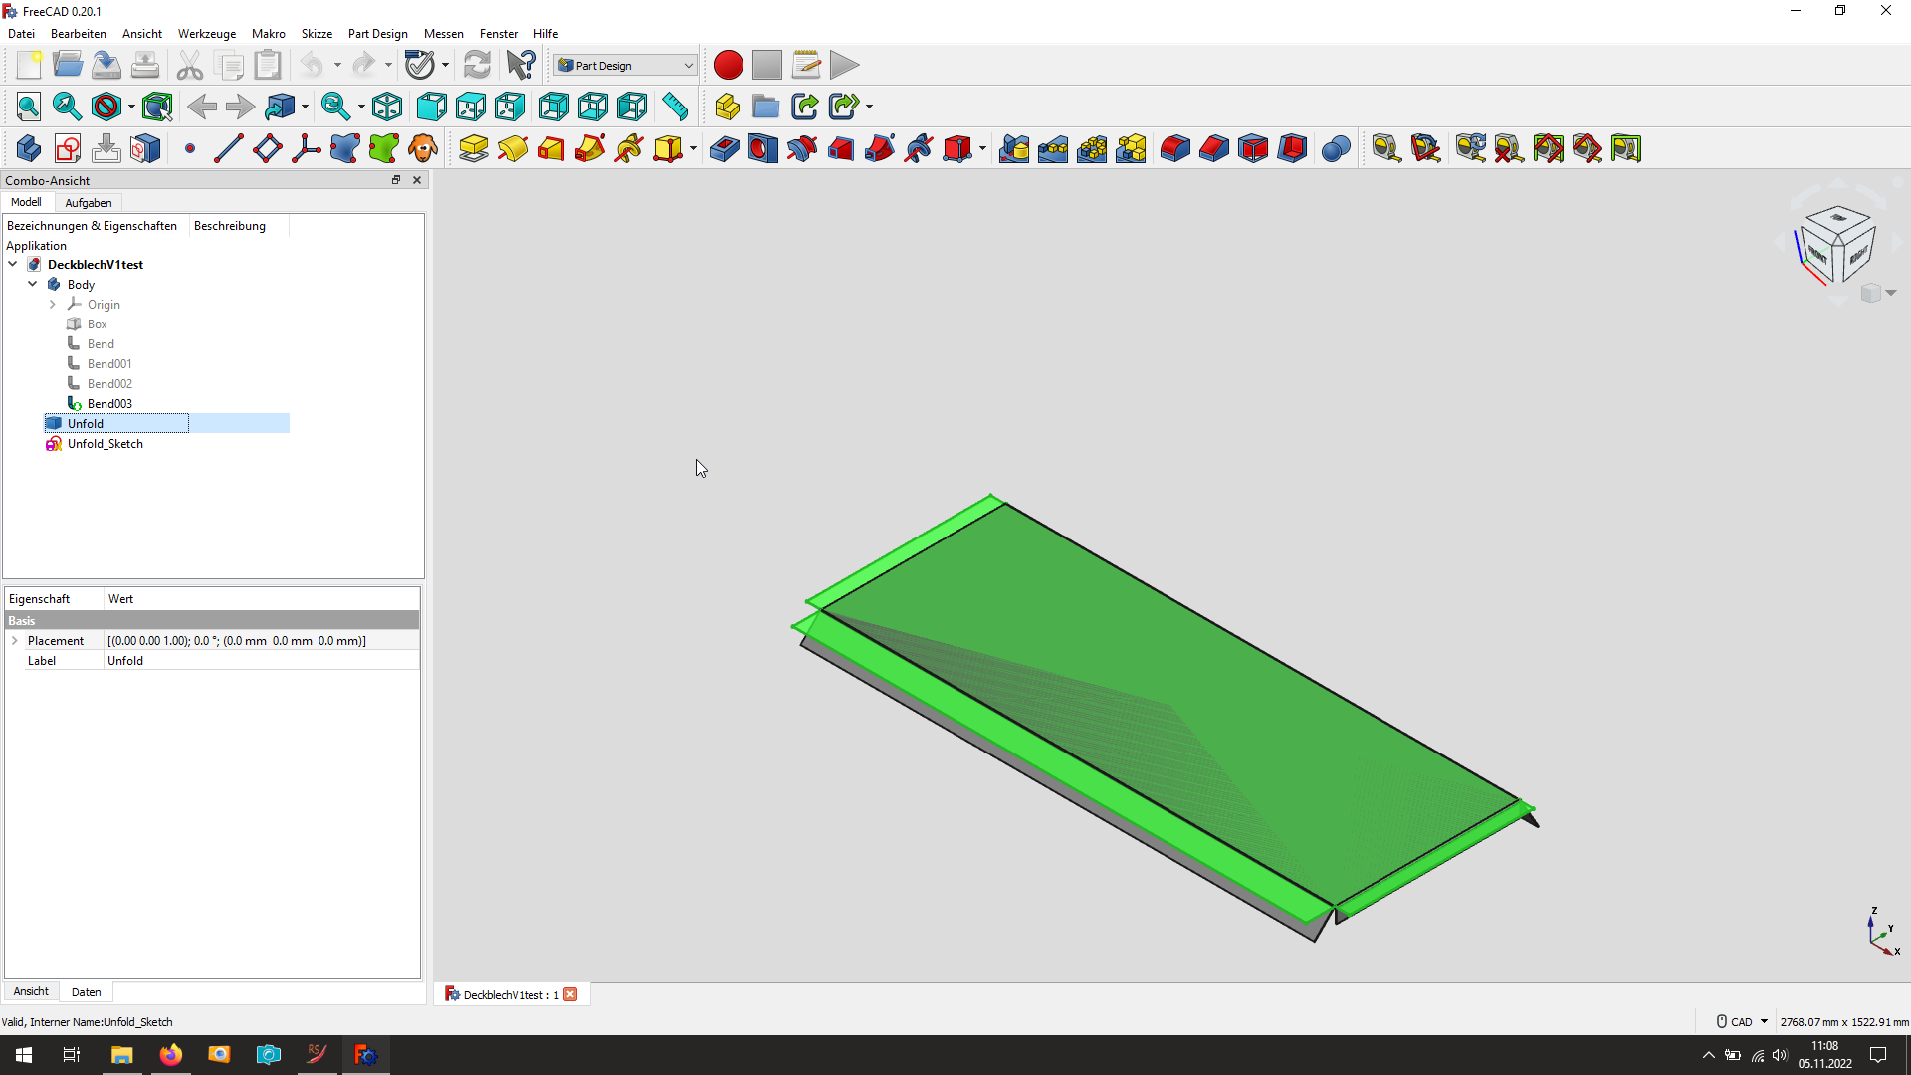Select the fit-all zoom icon
Screen dimensions: 1911x1075
[26, 107]
